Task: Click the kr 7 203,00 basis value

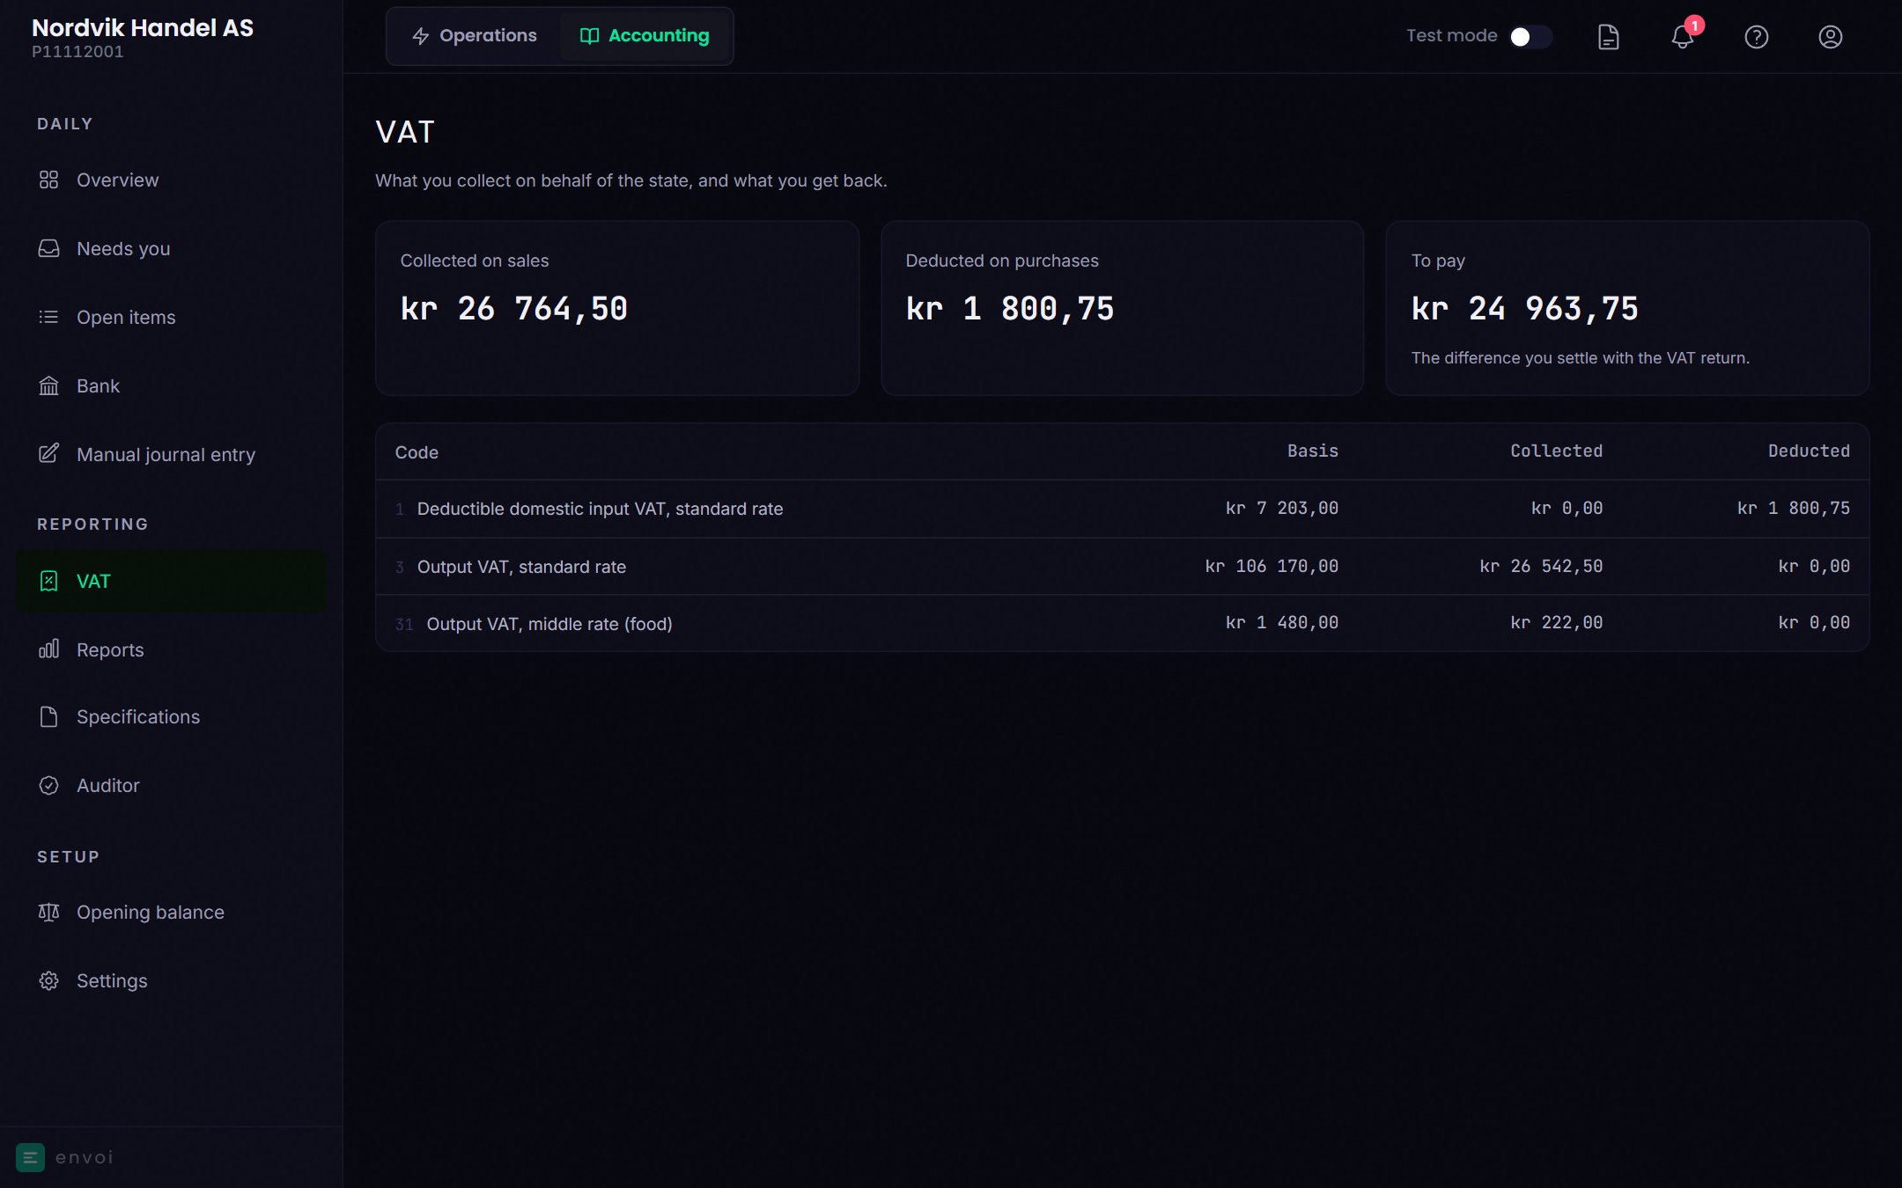Action: (1282, 508)
